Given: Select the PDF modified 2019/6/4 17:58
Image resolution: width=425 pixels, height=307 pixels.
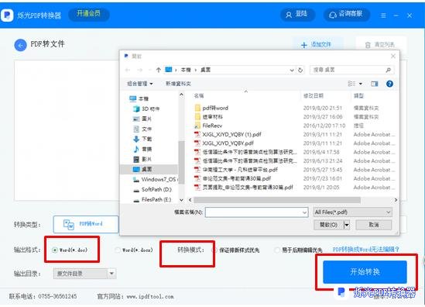Looking at the screenshot, I should click(245, 152).
